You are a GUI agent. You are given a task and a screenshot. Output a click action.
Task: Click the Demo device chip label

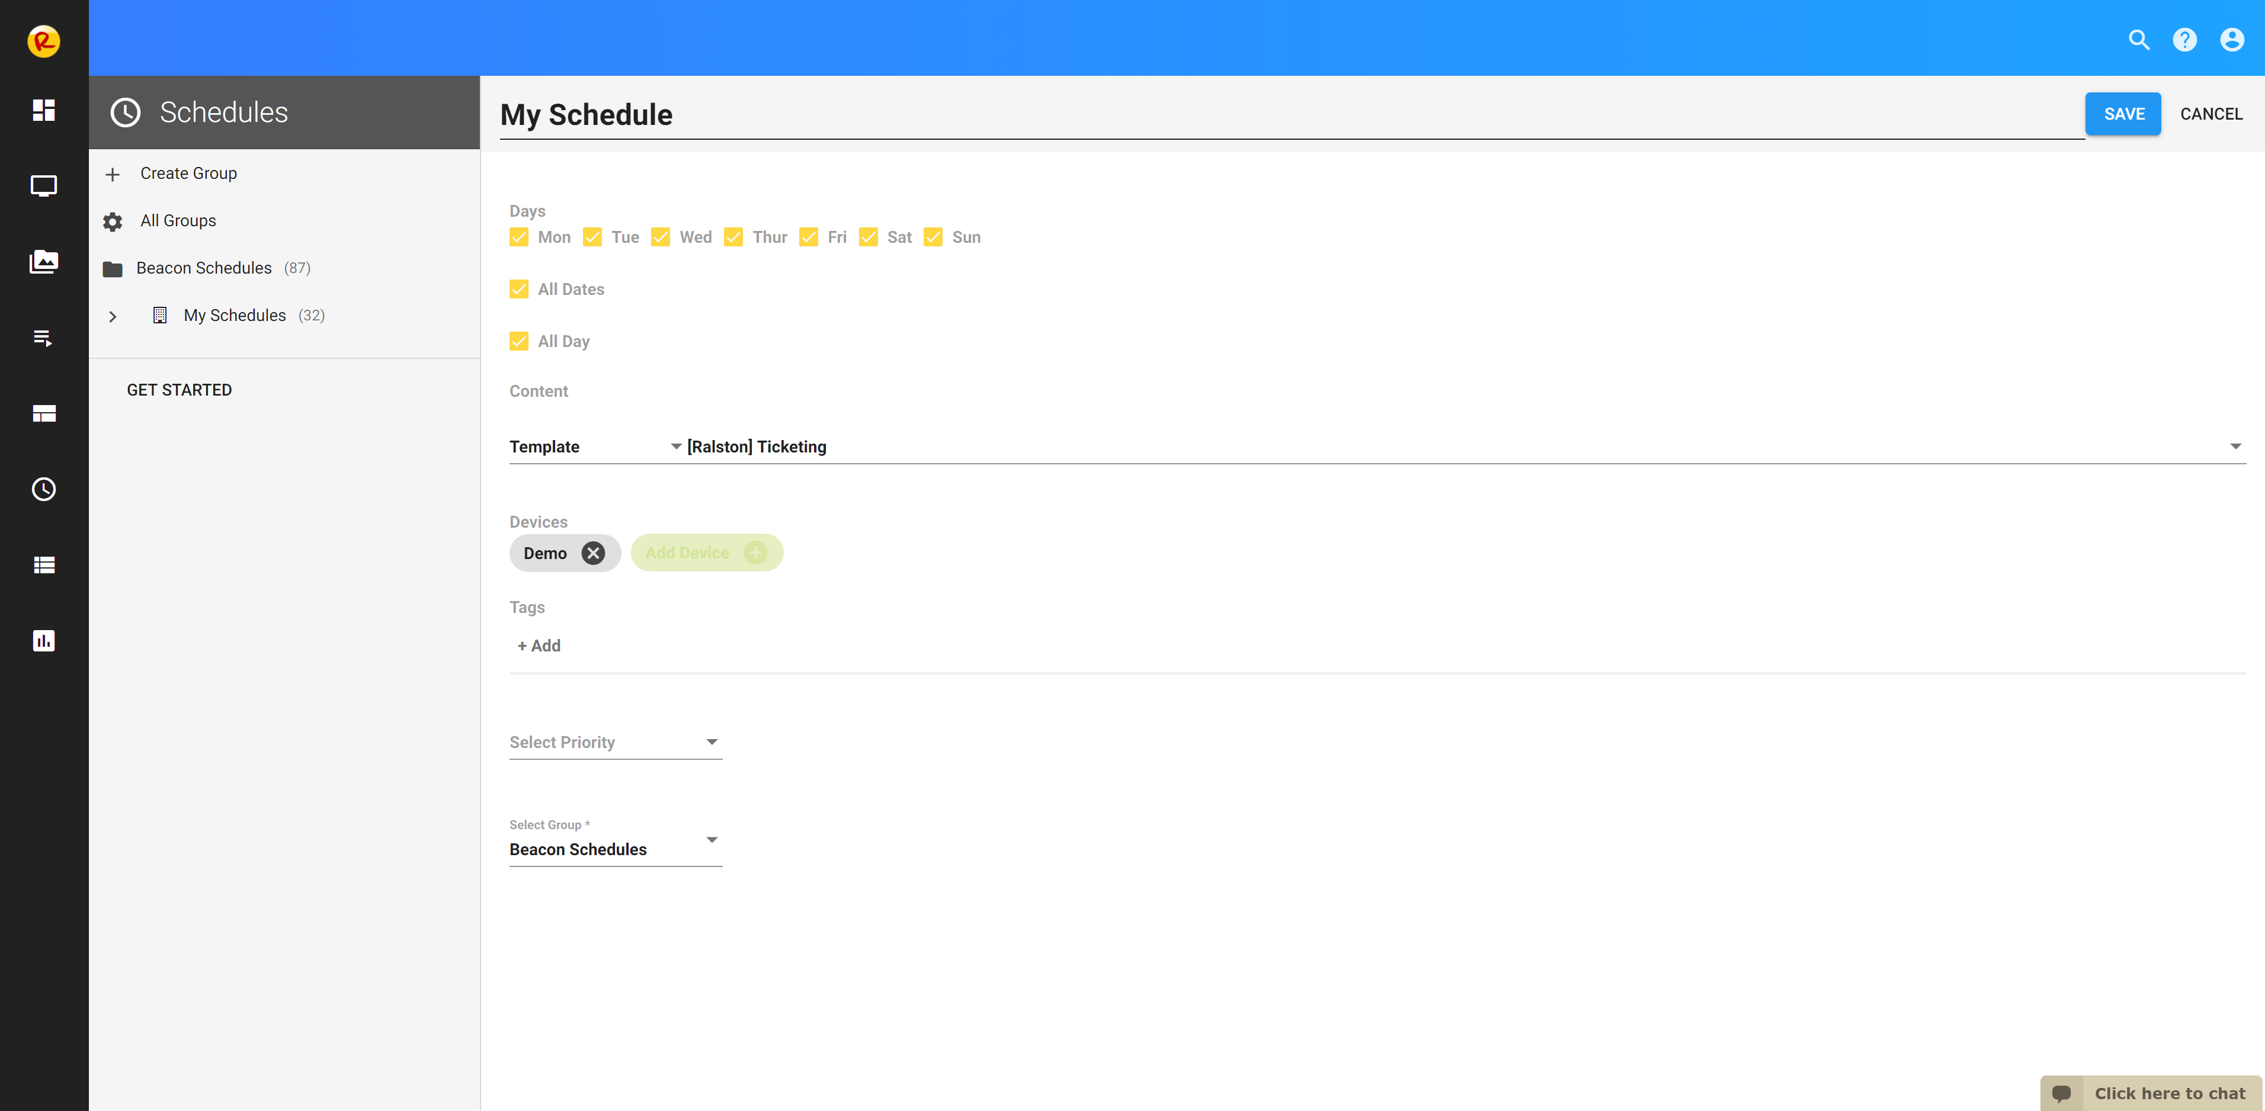point(545,553)
